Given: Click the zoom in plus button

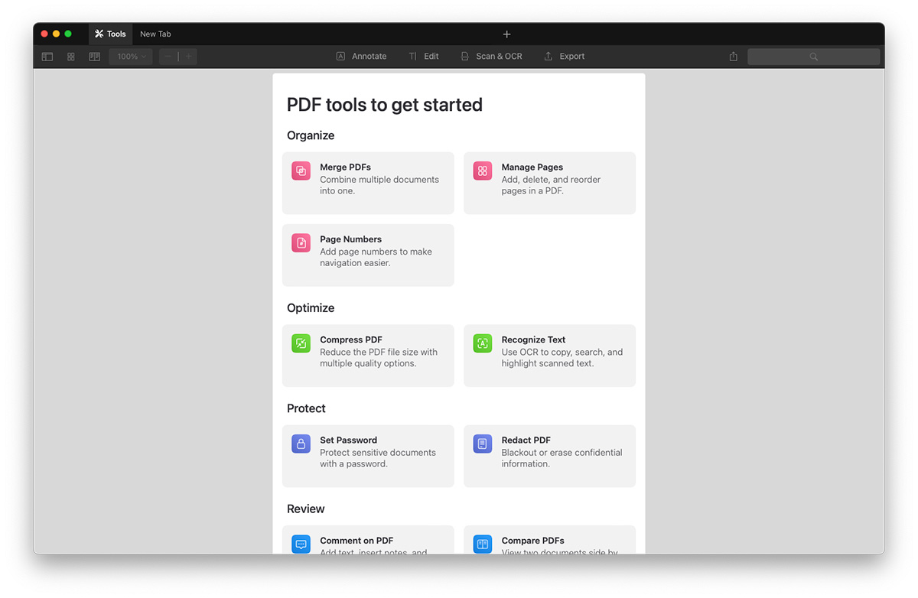Looking at the screenshot, I should [x=188, y=57].
